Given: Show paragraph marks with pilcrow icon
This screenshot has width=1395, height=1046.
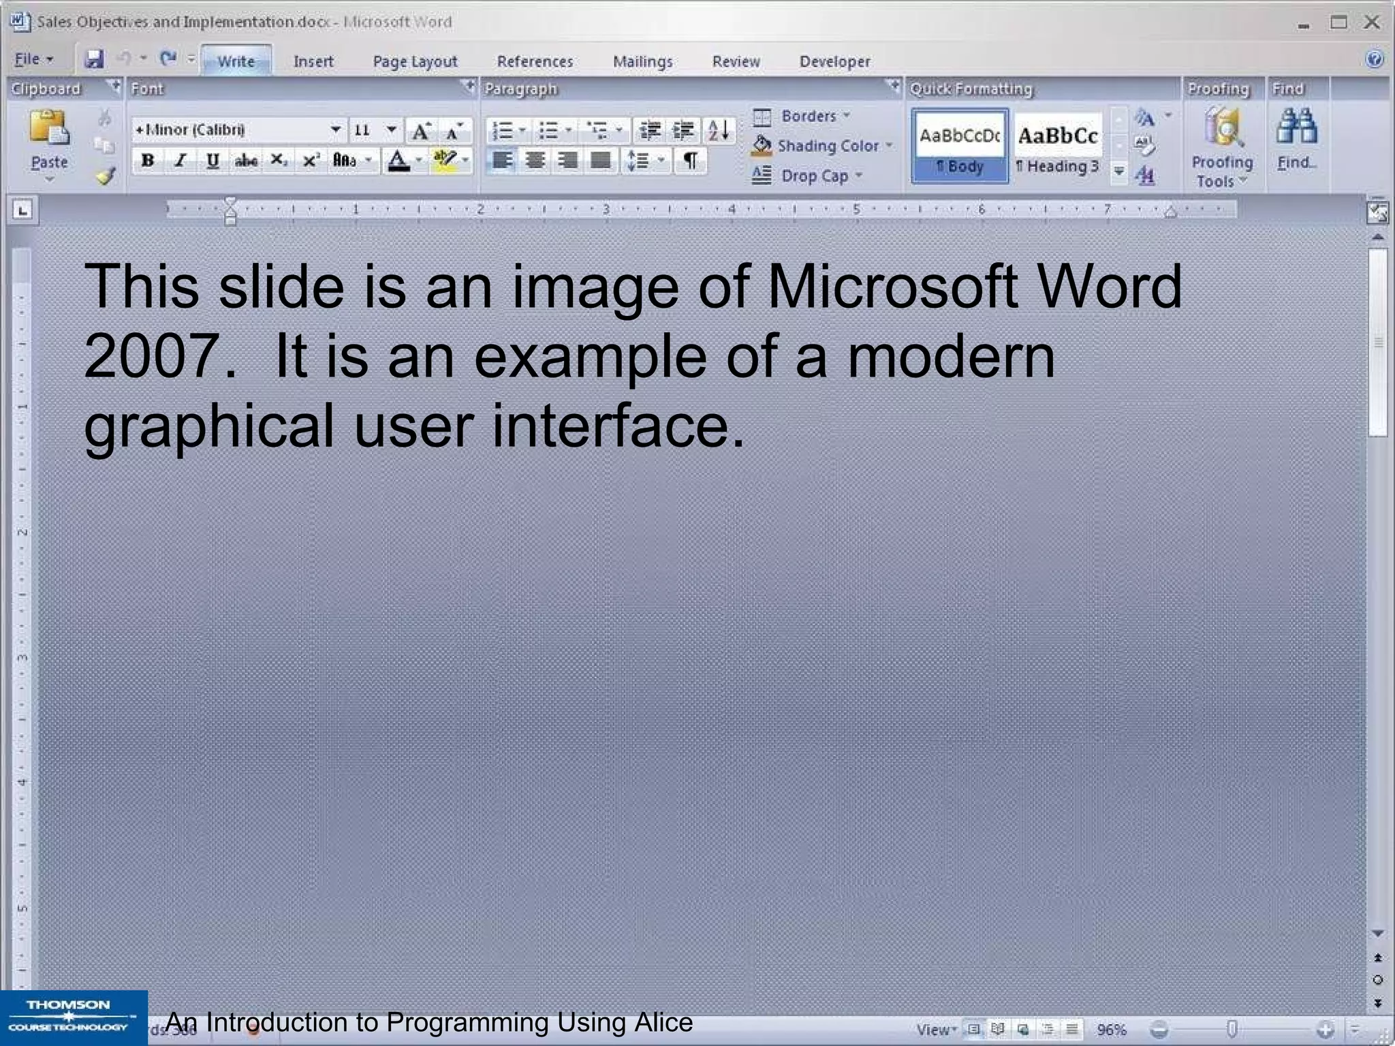Looking at the screenshot, I should click(690, 161).
